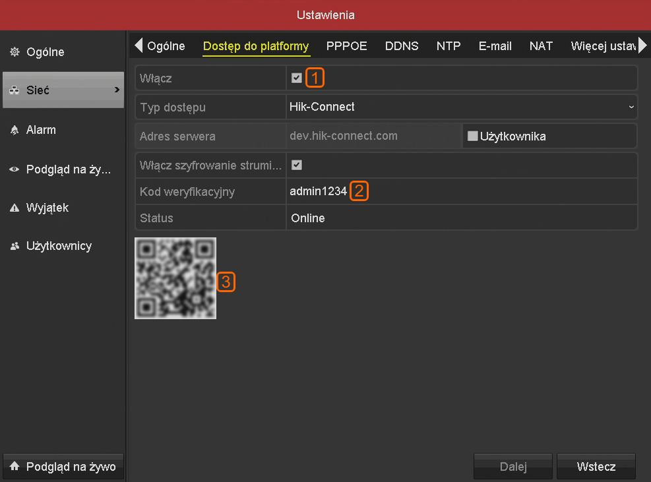This screenshot has width=651, height=482.
Task: Click the Ogólne gear icon in sidebar
Action: (15, 52)
